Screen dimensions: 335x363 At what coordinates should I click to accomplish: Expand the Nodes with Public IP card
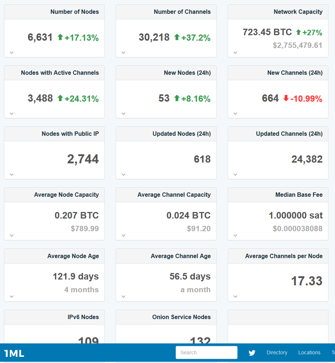pyautogui.click(x=11, y=174)
